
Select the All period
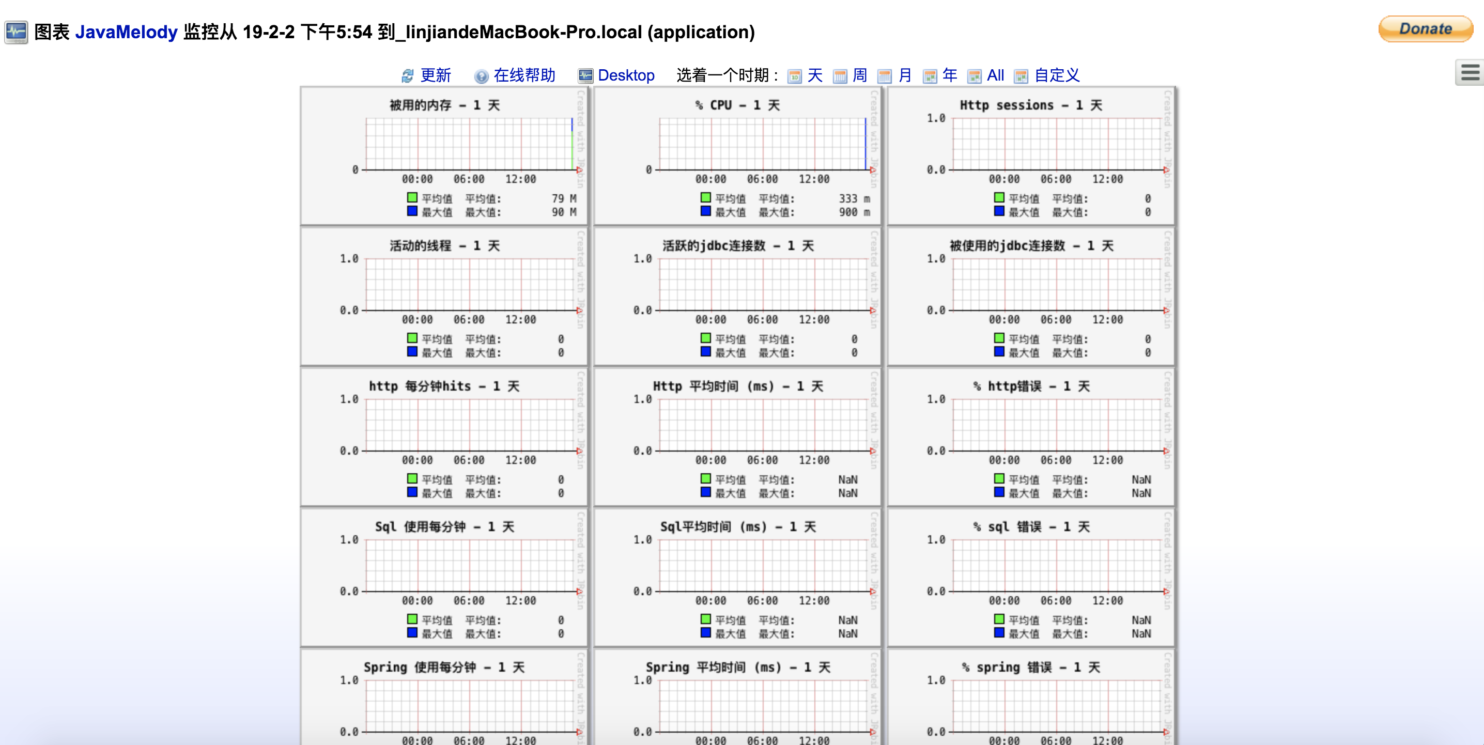click(996, 75)
